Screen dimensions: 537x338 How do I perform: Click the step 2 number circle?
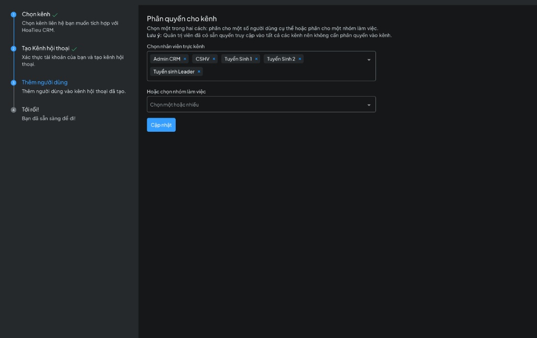click(14, 49)
